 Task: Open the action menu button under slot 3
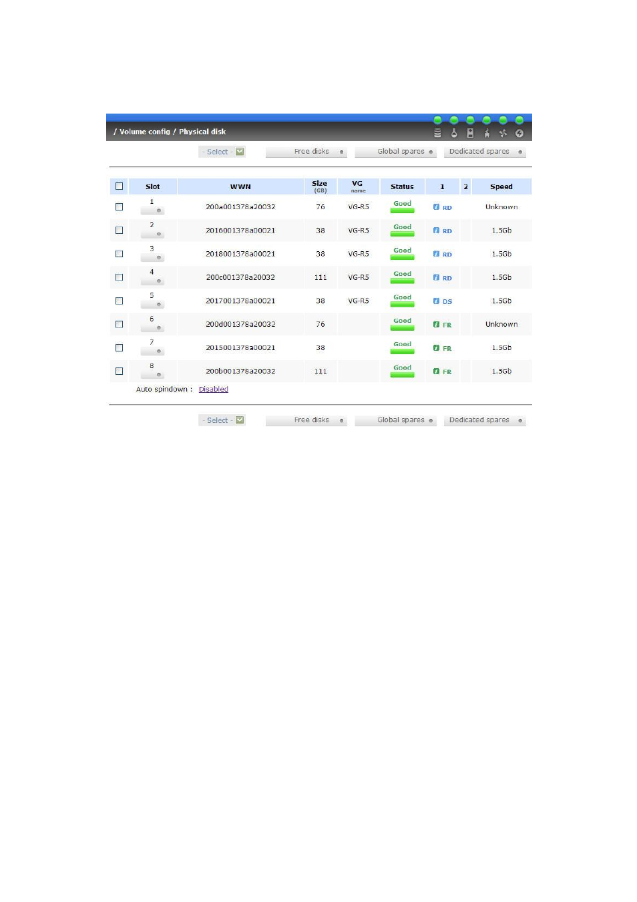[x=152, y=257]
